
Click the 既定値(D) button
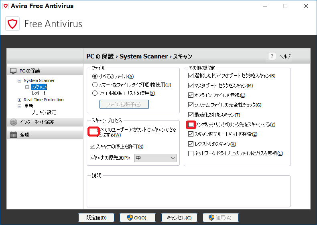click(96, 218)
